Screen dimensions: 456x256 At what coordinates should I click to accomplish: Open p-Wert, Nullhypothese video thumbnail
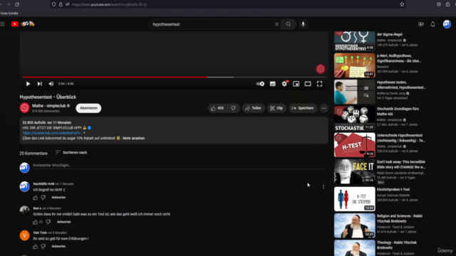(x=355, y=65)
